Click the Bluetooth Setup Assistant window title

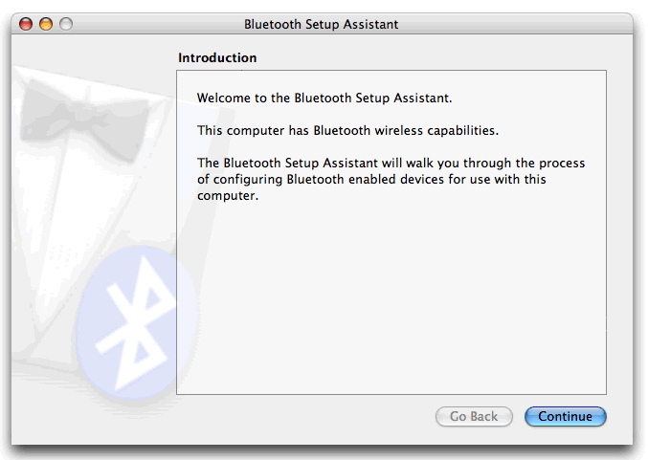point(321,24)
